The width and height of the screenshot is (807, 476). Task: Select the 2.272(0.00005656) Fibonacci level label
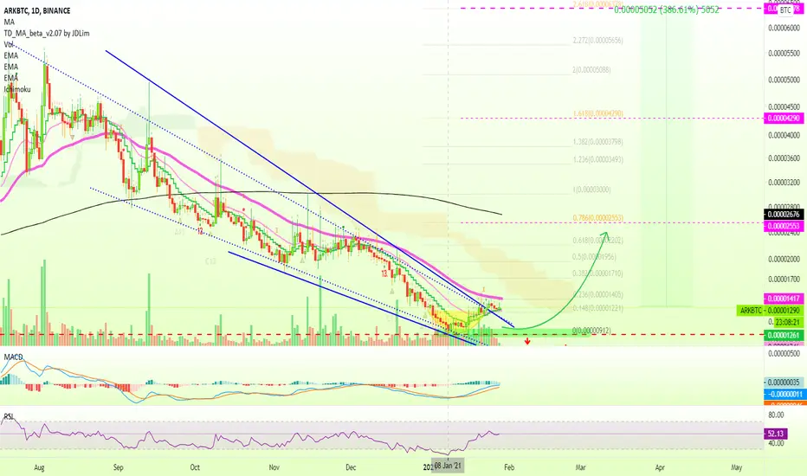tap(598, 40)
